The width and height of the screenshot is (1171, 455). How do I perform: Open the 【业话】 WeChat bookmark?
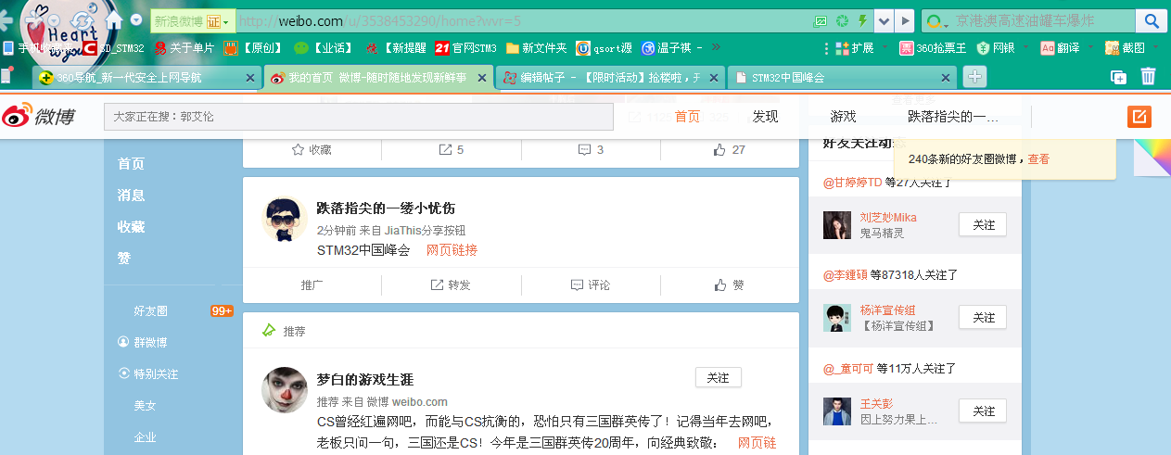pyautogui.click(x=324, y=47)
